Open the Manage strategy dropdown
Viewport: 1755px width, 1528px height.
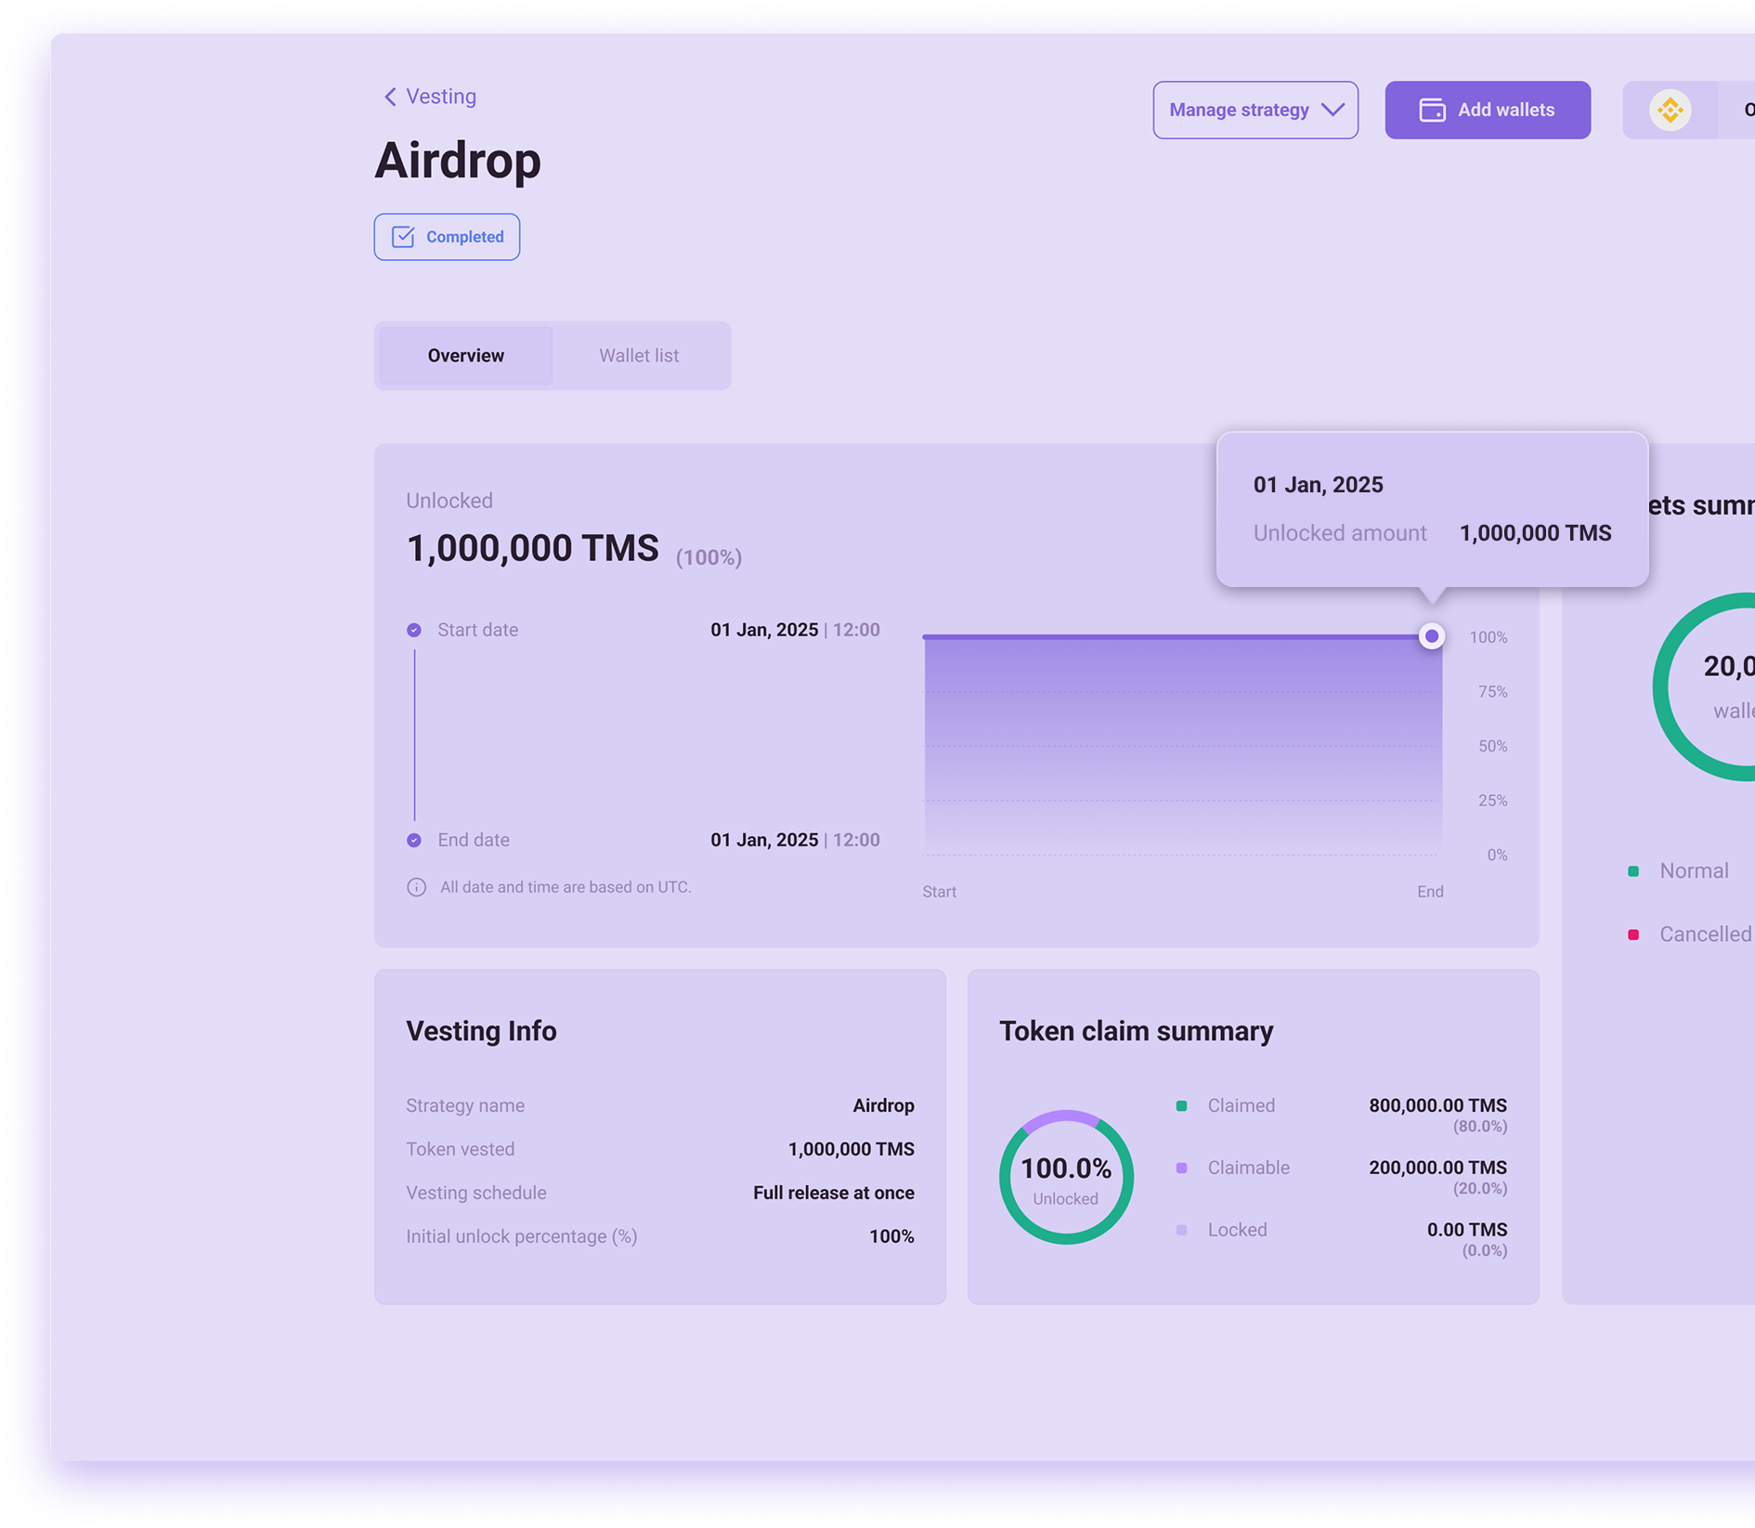tap(1255, 110)
